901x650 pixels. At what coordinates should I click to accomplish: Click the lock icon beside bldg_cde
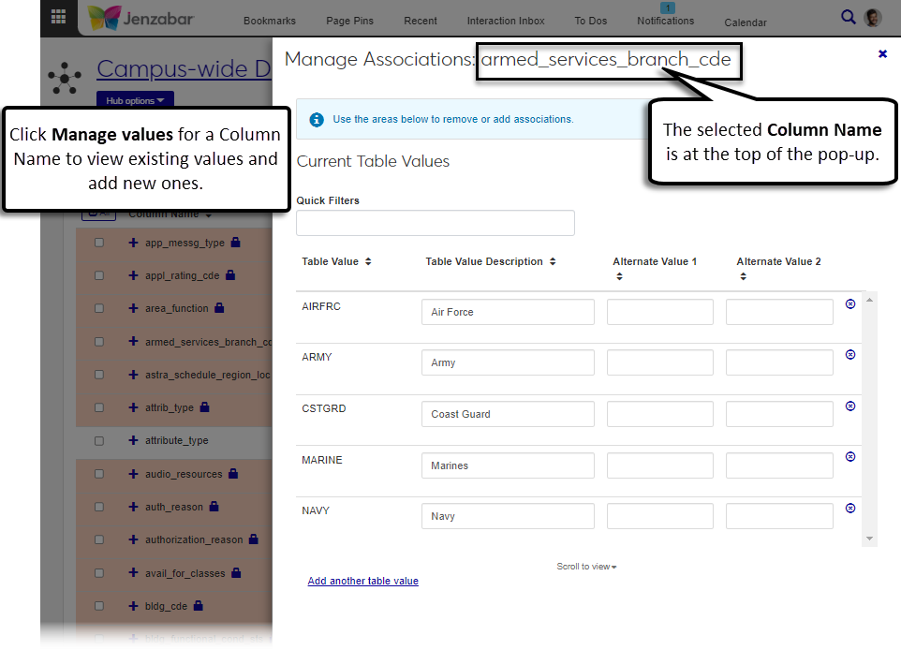point(199,605)
